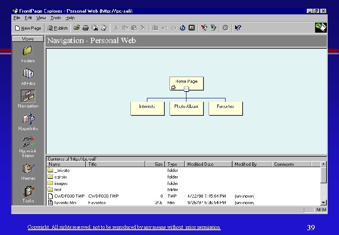
Task: Click the scrollbar up arrow in contents list
Action: [323, 164]
